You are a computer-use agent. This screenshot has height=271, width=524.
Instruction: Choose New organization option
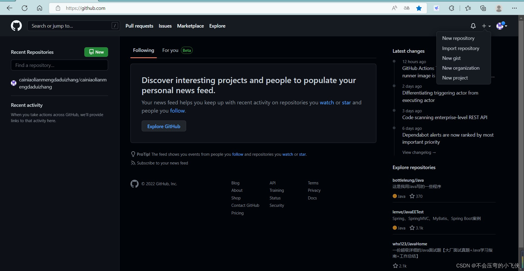(x=461, y=68)
